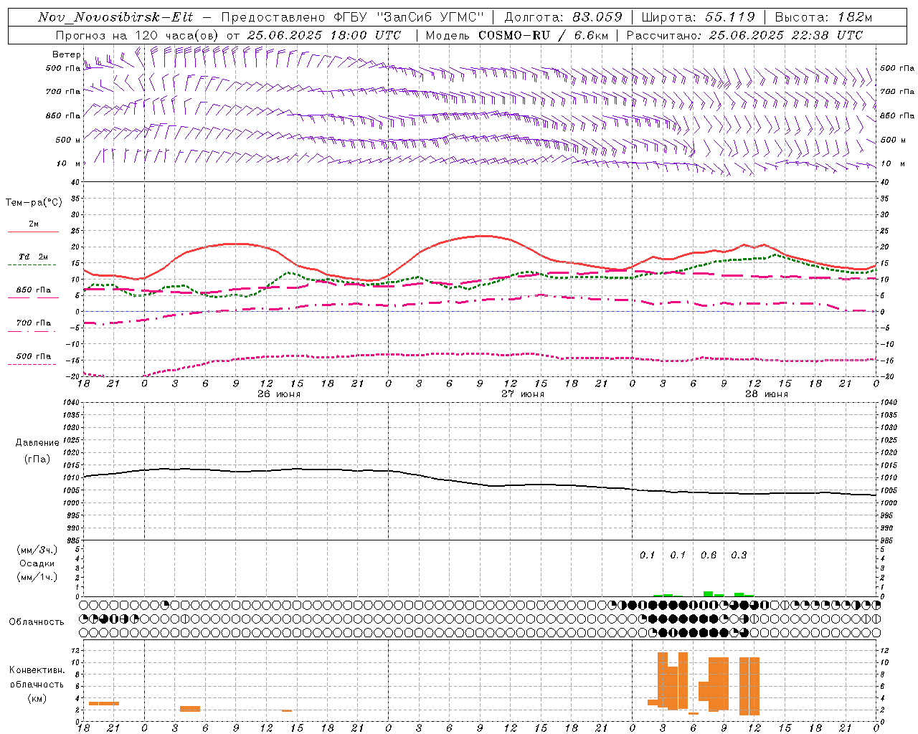Viewport: 918px width, 734px height.
Task: Click the Осадки precipitation label
Action: 37,563
